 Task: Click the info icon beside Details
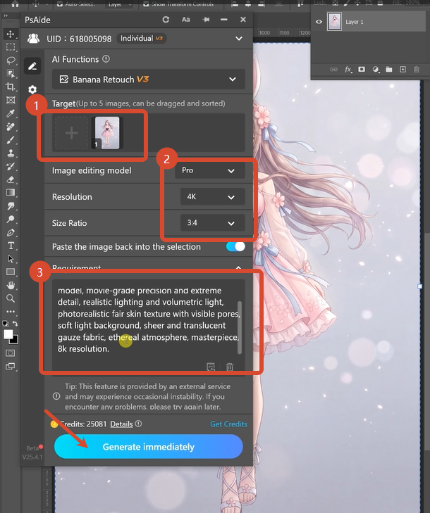click(x=138, y=424)
